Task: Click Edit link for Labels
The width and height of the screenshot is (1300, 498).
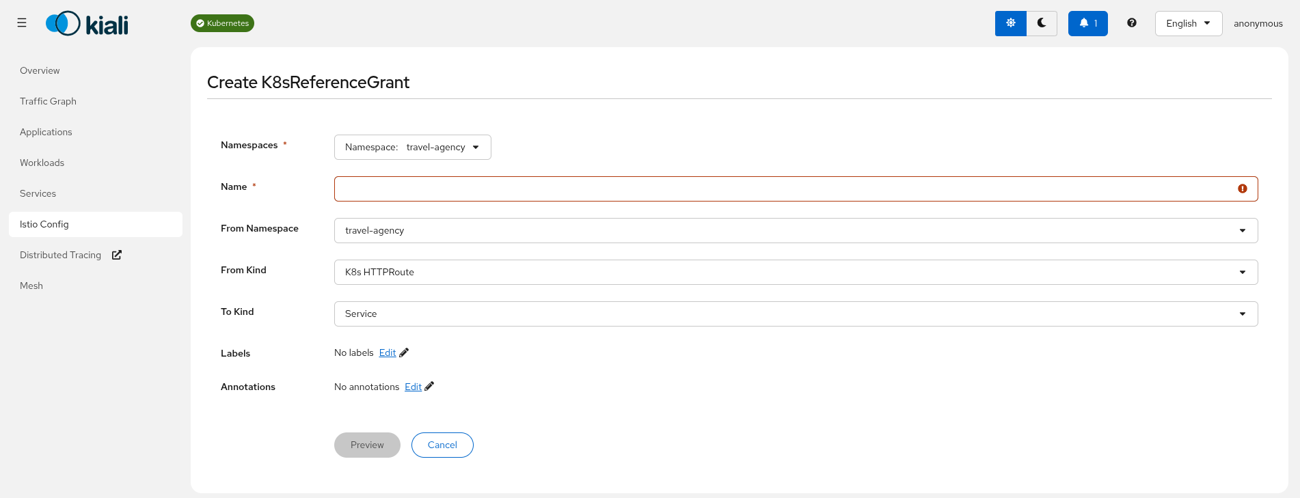Action: click(388, 352)
